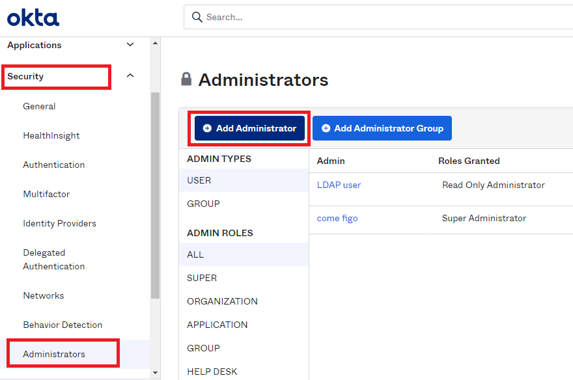Filter admins by HELP DESK role
573x380 pixels.
[x=212, y=371]
